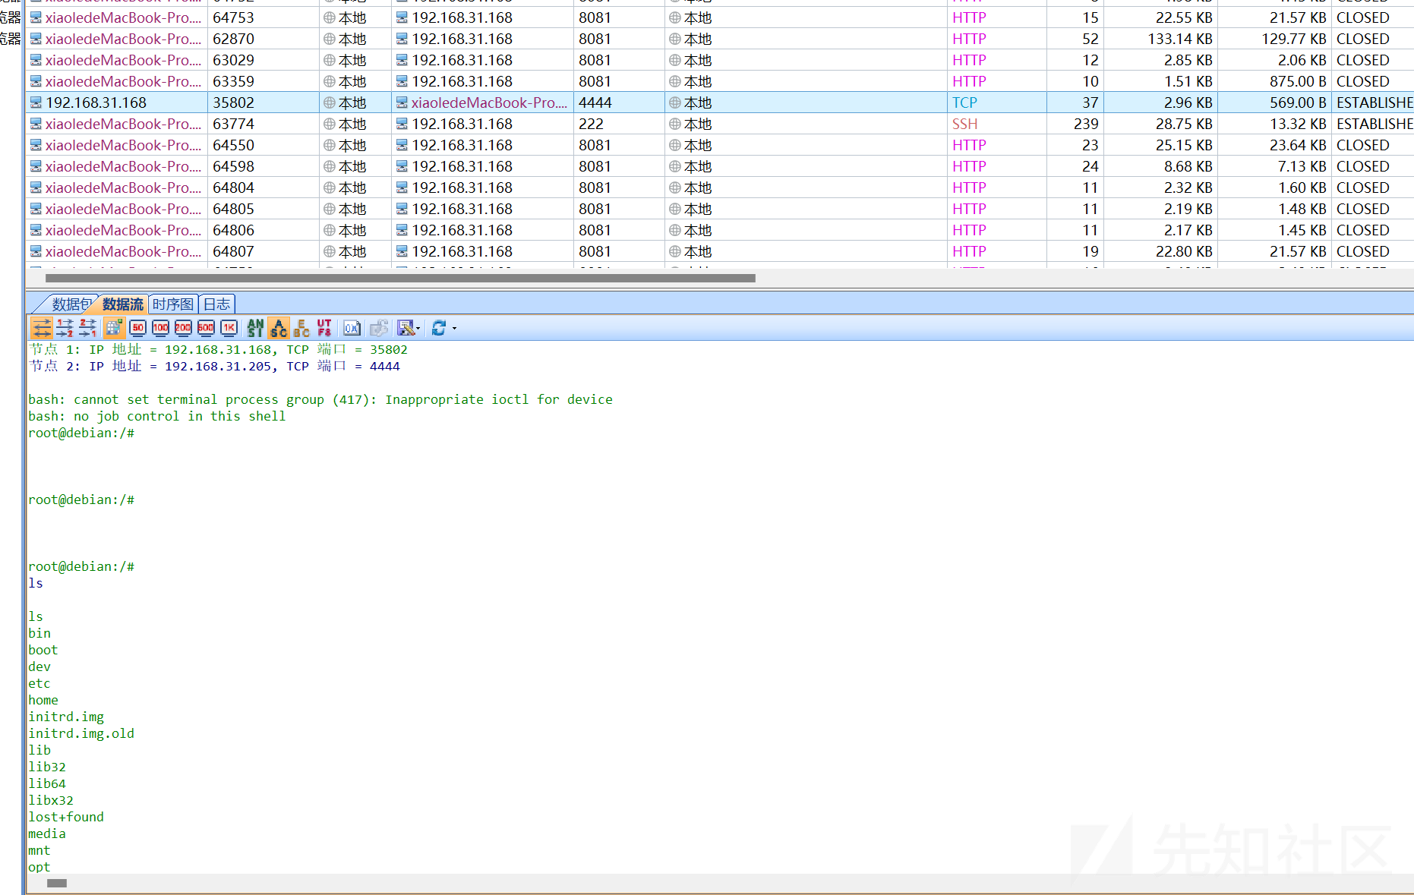The width and height of the screenshot is (1414, 895).
Task: Select the row with source port 63029
Action: [x=719, y=60]
